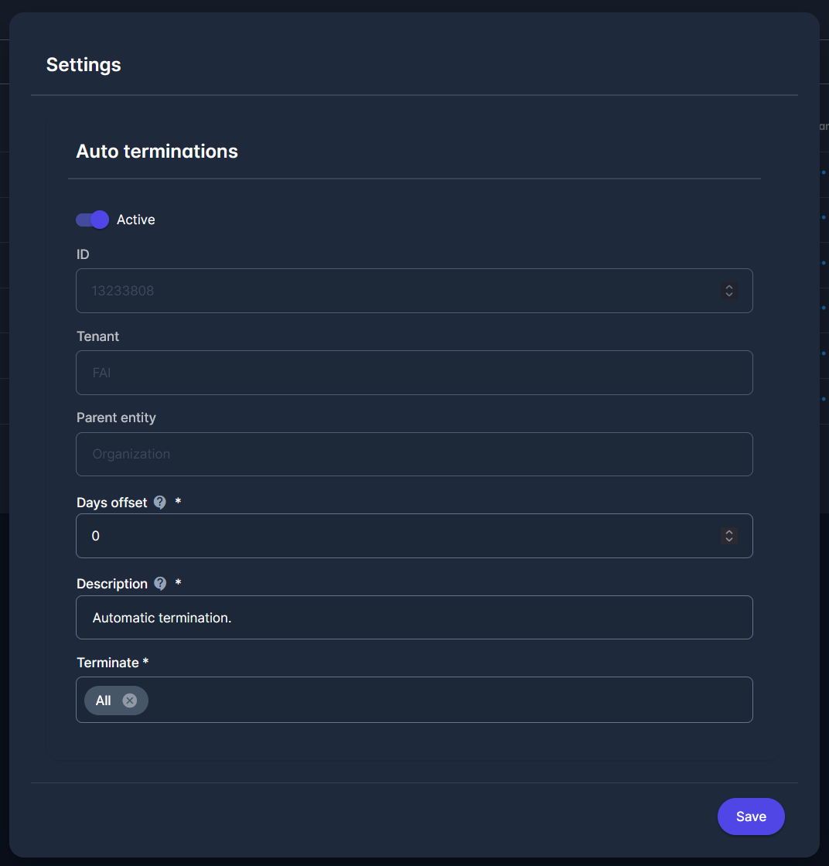Click the Days offset field label
This screenshot has height=866, width=829.
point(111,503)
